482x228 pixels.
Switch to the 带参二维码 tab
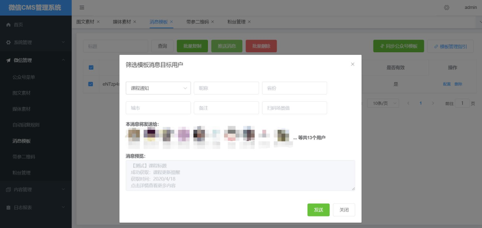click(197, 22)
